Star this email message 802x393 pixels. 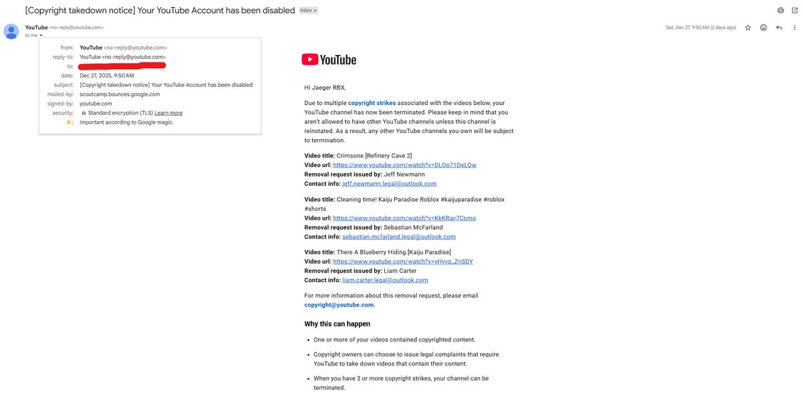pyautogui.click(x=748, y=27)
